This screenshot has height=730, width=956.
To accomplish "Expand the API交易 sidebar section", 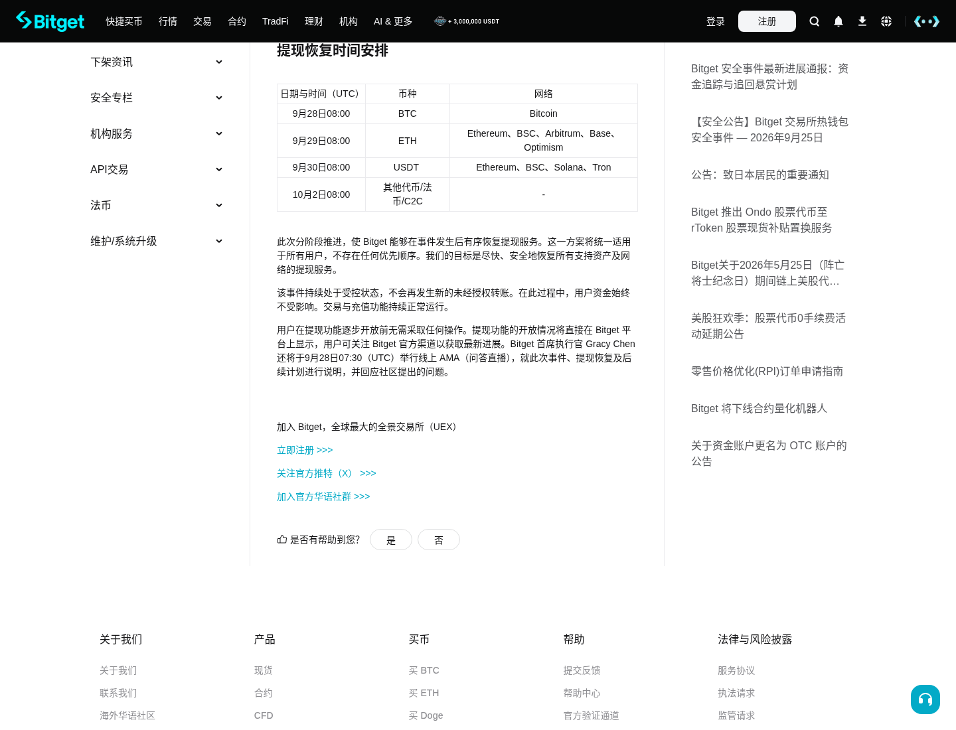I will (157, 169).
